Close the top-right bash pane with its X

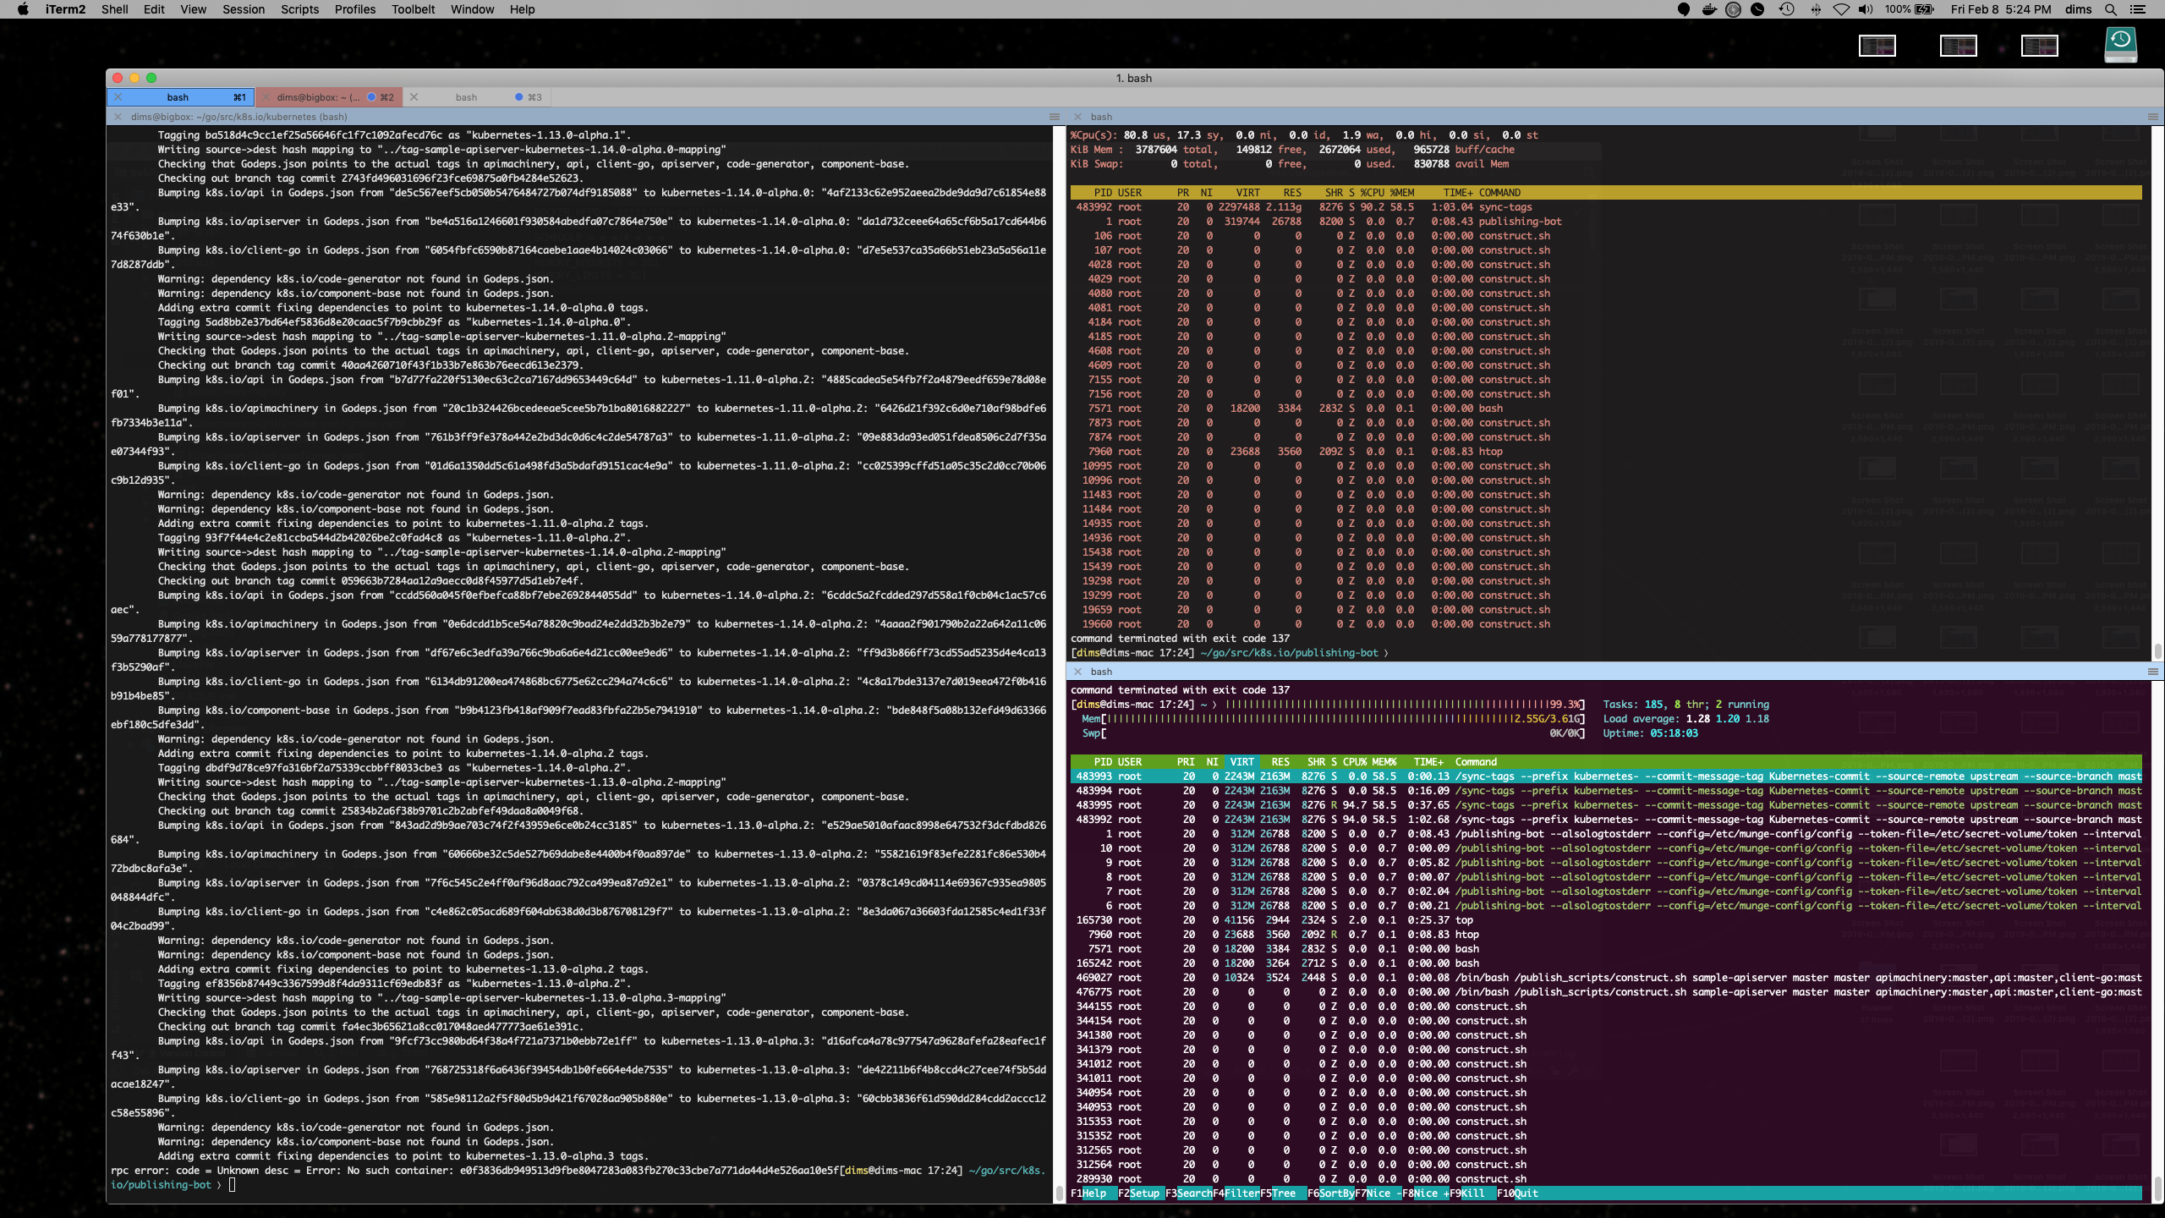(x=1077, y=117)
